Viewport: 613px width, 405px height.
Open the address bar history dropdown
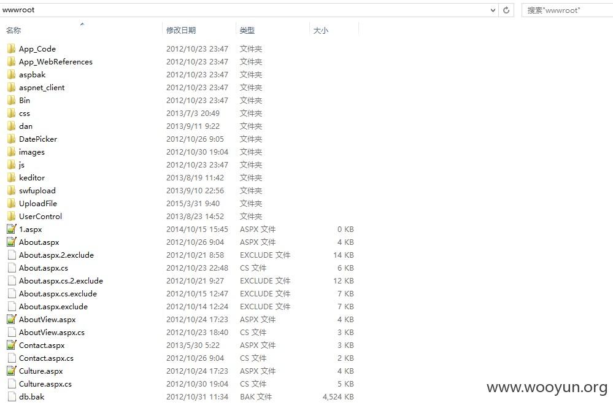pyautogui.click(x=493, y=10)
